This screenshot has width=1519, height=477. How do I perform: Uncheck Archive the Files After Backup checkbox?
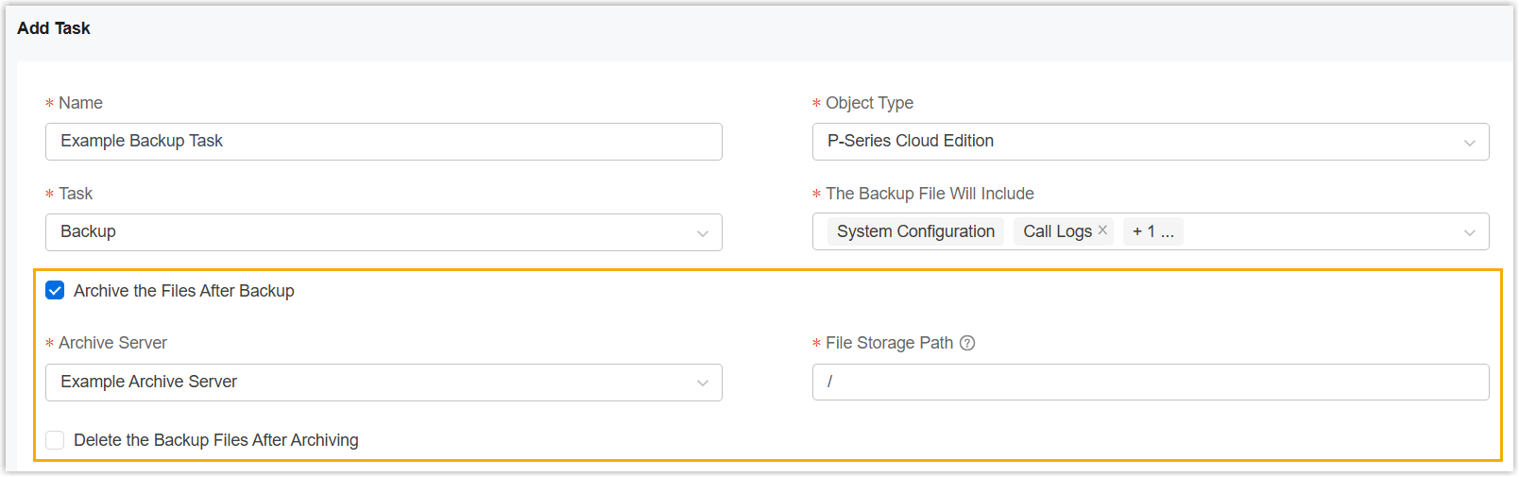point(55,291)
